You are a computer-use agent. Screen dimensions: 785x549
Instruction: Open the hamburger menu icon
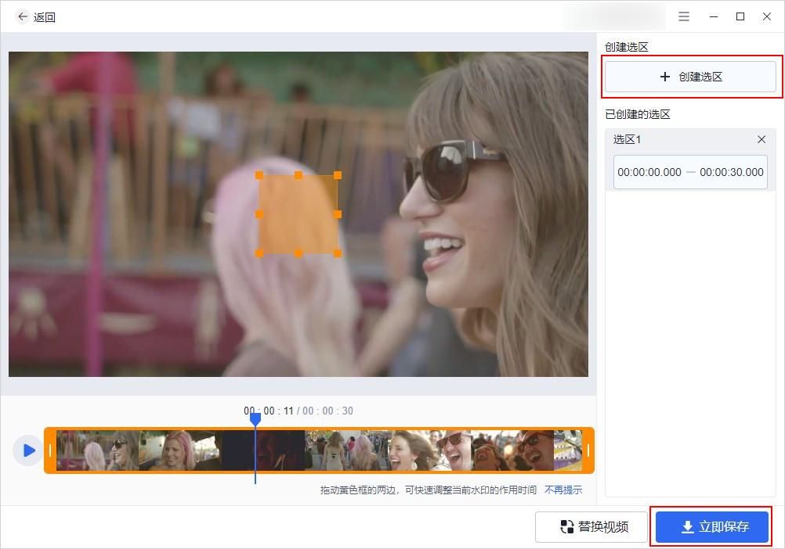coord(684,16)
